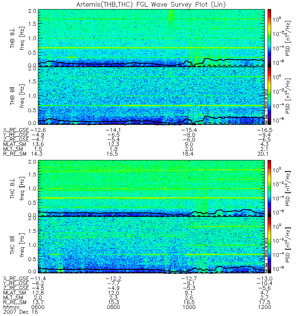This screenshot has width=296, height=316.
Task: Click the date label '2007 Dec 16'
Action: 21,312
